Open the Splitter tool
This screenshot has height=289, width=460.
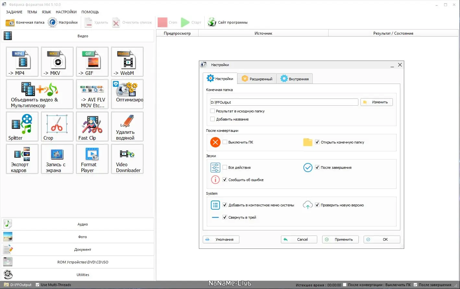click(x=22, y=126)
